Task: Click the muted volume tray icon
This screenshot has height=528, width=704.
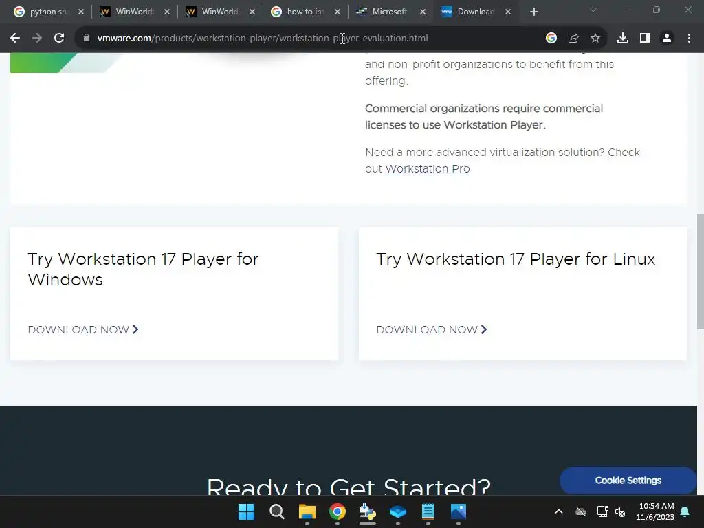Action: tap(621, 511)
